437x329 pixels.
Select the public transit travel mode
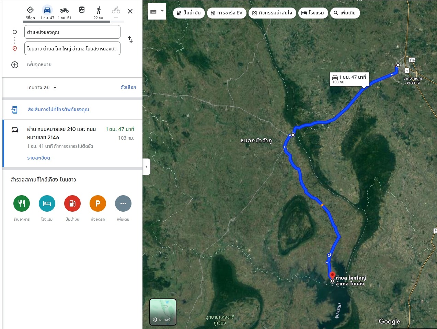pyautogui.click(x=82, y=10)
